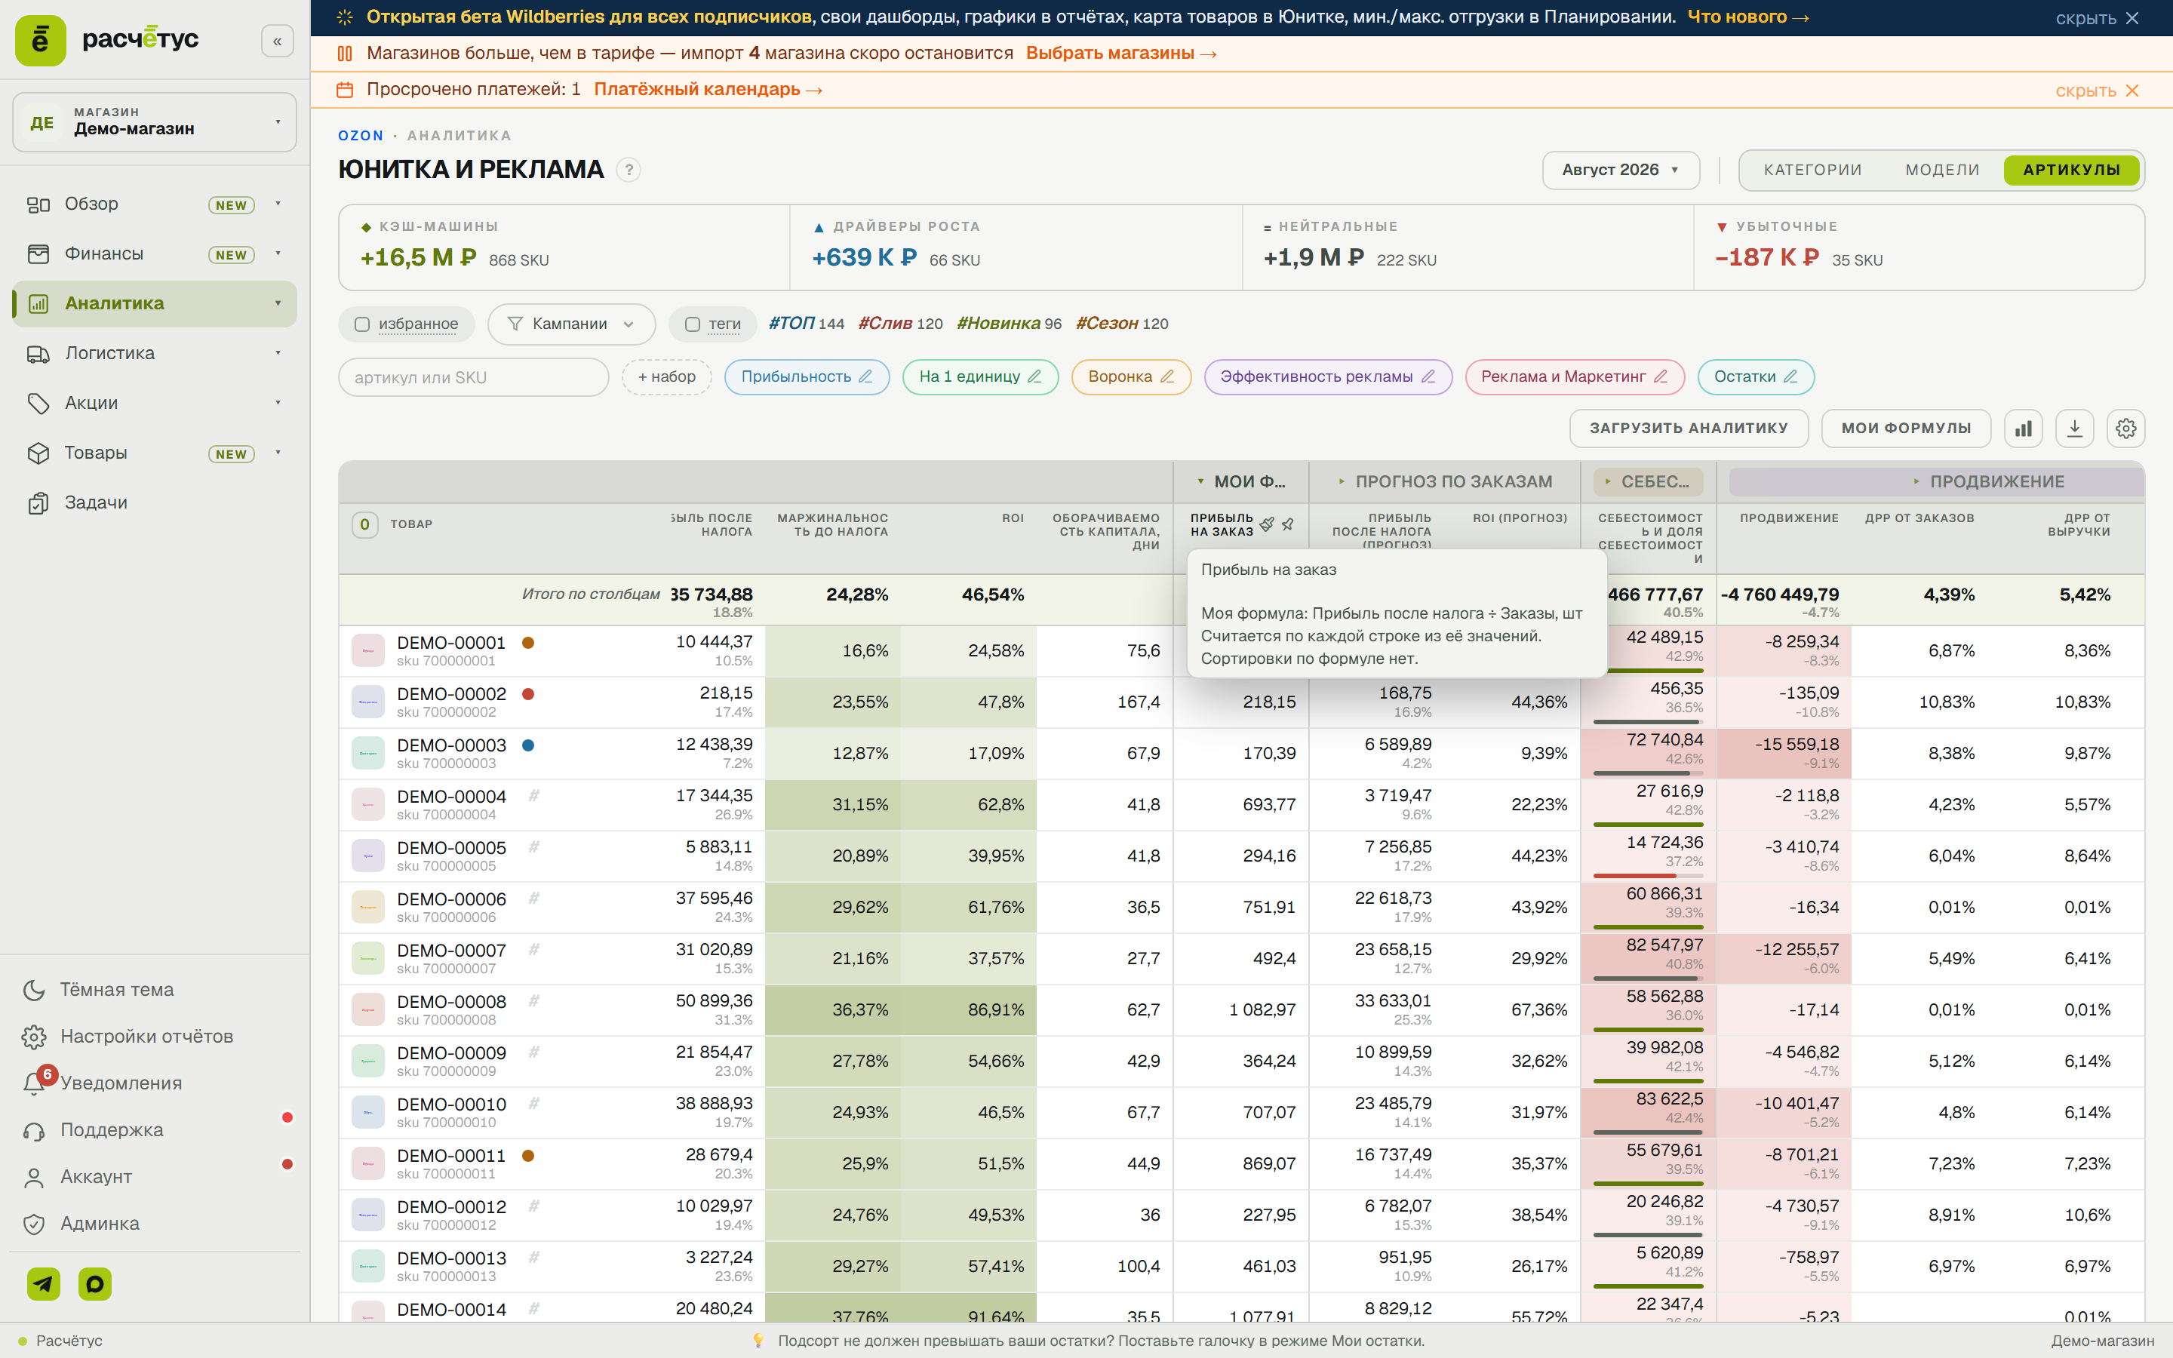Open the Кампании filter dropdown
This screenshot has width=2173, height=1358.
(x=571, y=324)
